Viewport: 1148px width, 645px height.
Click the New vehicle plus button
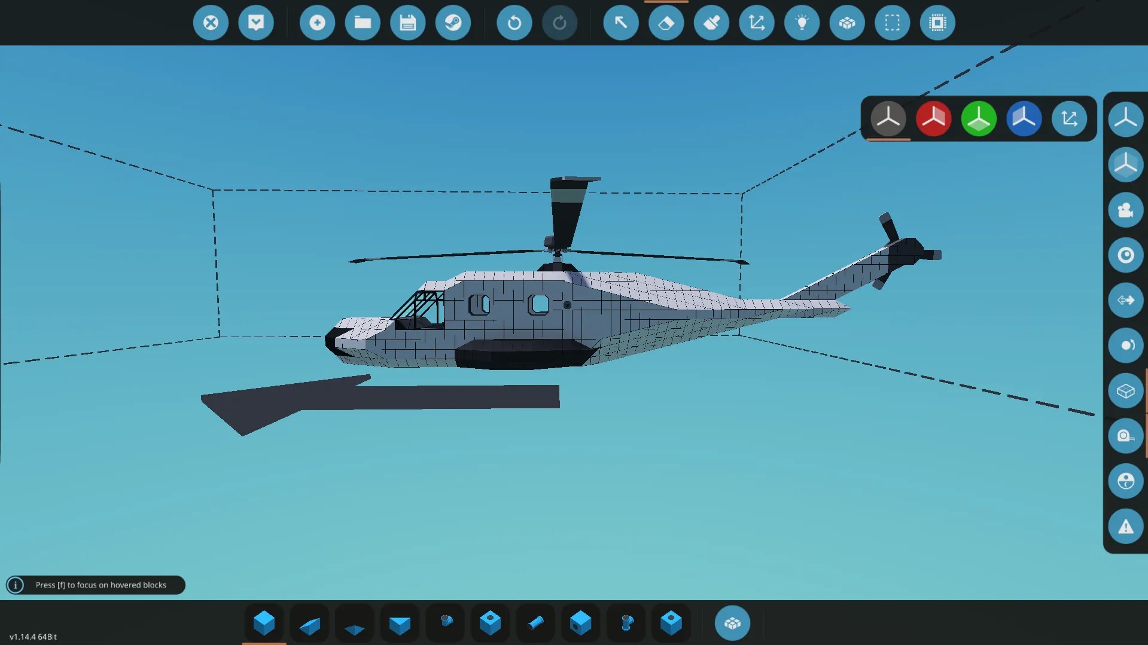[317, 23]
